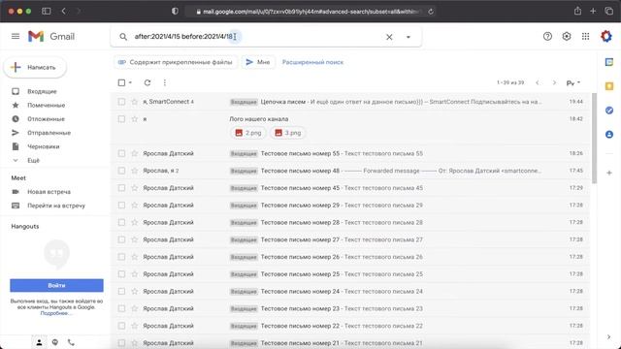The height and width of the screenshot is (349, 621).
Task: Open the Отправленные folder
Action: click(49, 133)
